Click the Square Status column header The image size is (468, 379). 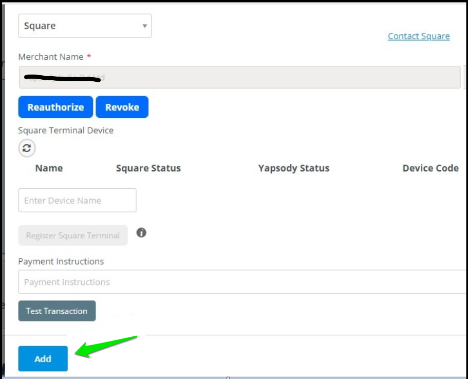[148, 168]
